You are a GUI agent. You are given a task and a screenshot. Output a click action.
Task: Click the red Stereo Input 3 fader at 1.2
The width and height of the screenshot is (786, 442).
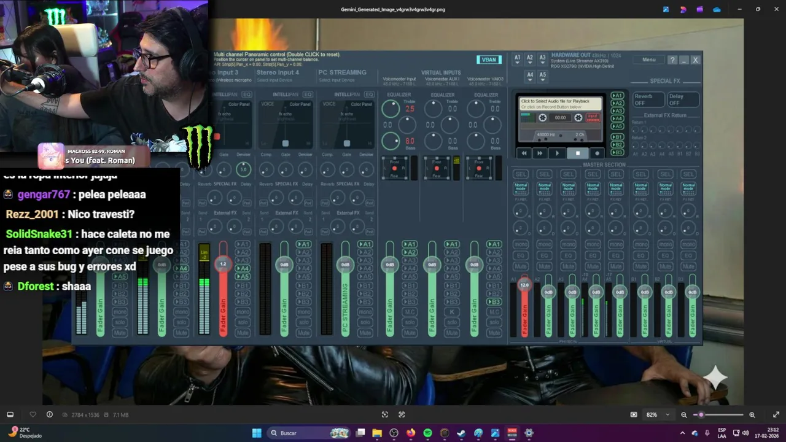[223, 264]
